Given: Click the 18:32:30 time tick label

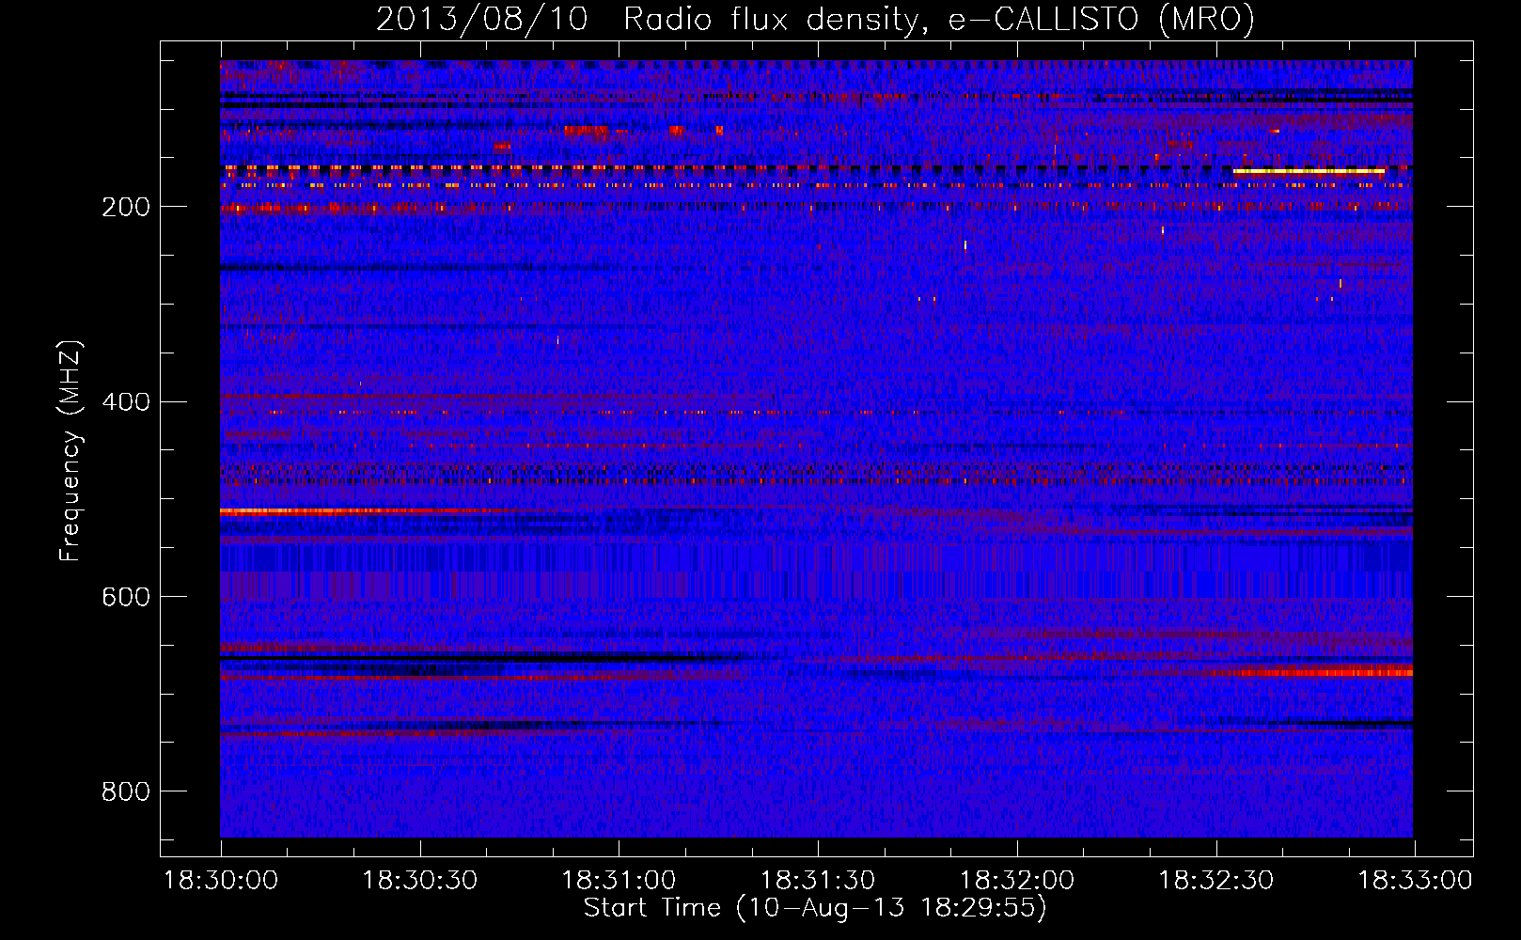Looking at the screenshot, I should 1215,881.
